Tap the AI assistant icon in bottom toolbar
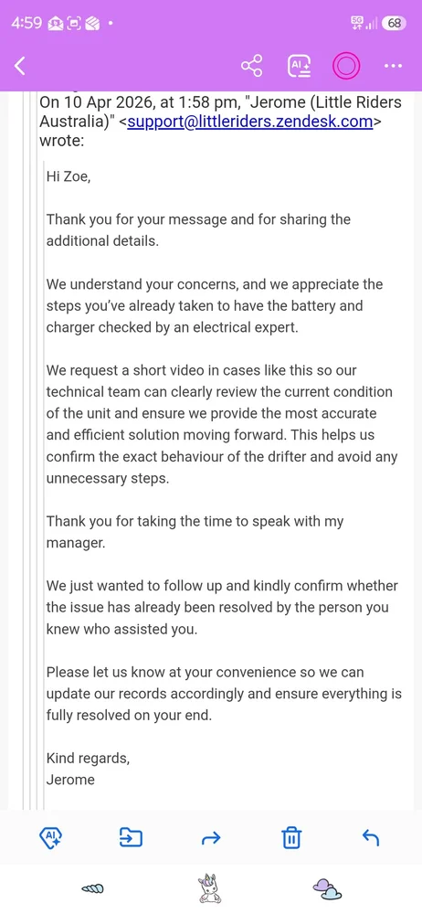The height and width of the screenshot is (914, 422). click(x=51, y=838)
